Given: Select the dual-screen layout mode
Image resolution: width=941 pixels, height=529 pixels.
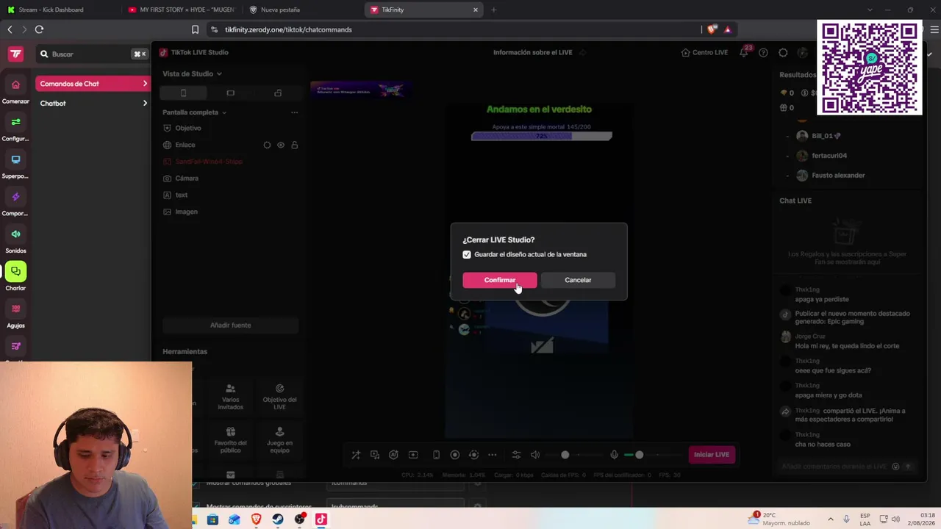Looking at the screenshot, I should (277, 93).
